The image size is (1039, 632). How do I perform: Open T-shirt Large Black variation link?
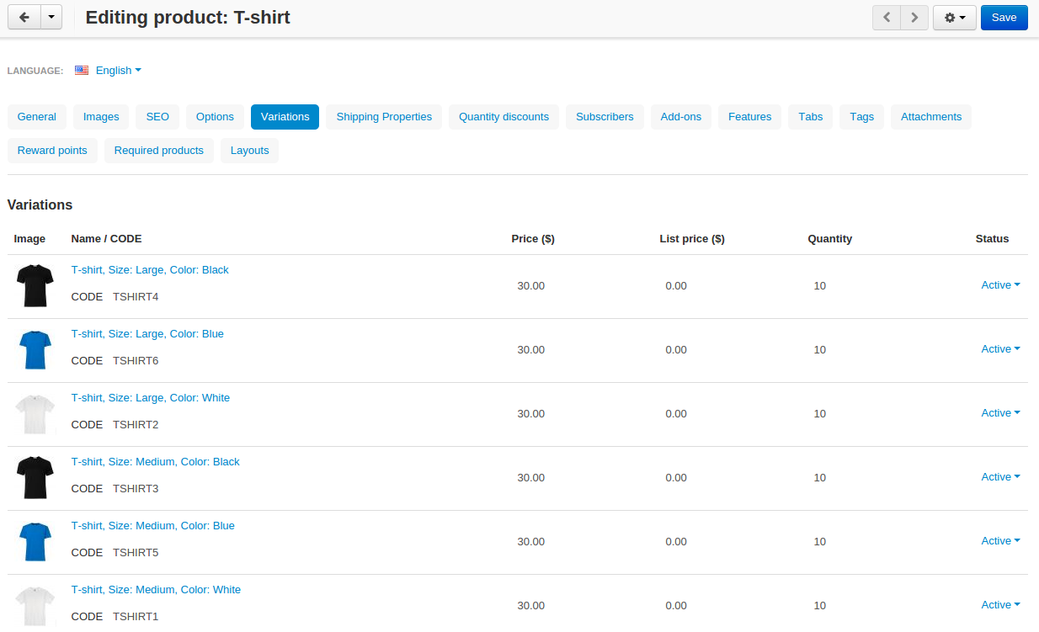pos(150,270)
